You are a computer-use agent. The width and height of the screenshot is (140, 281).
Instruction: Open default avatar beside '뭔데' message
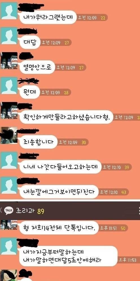(x=9, y=86)
